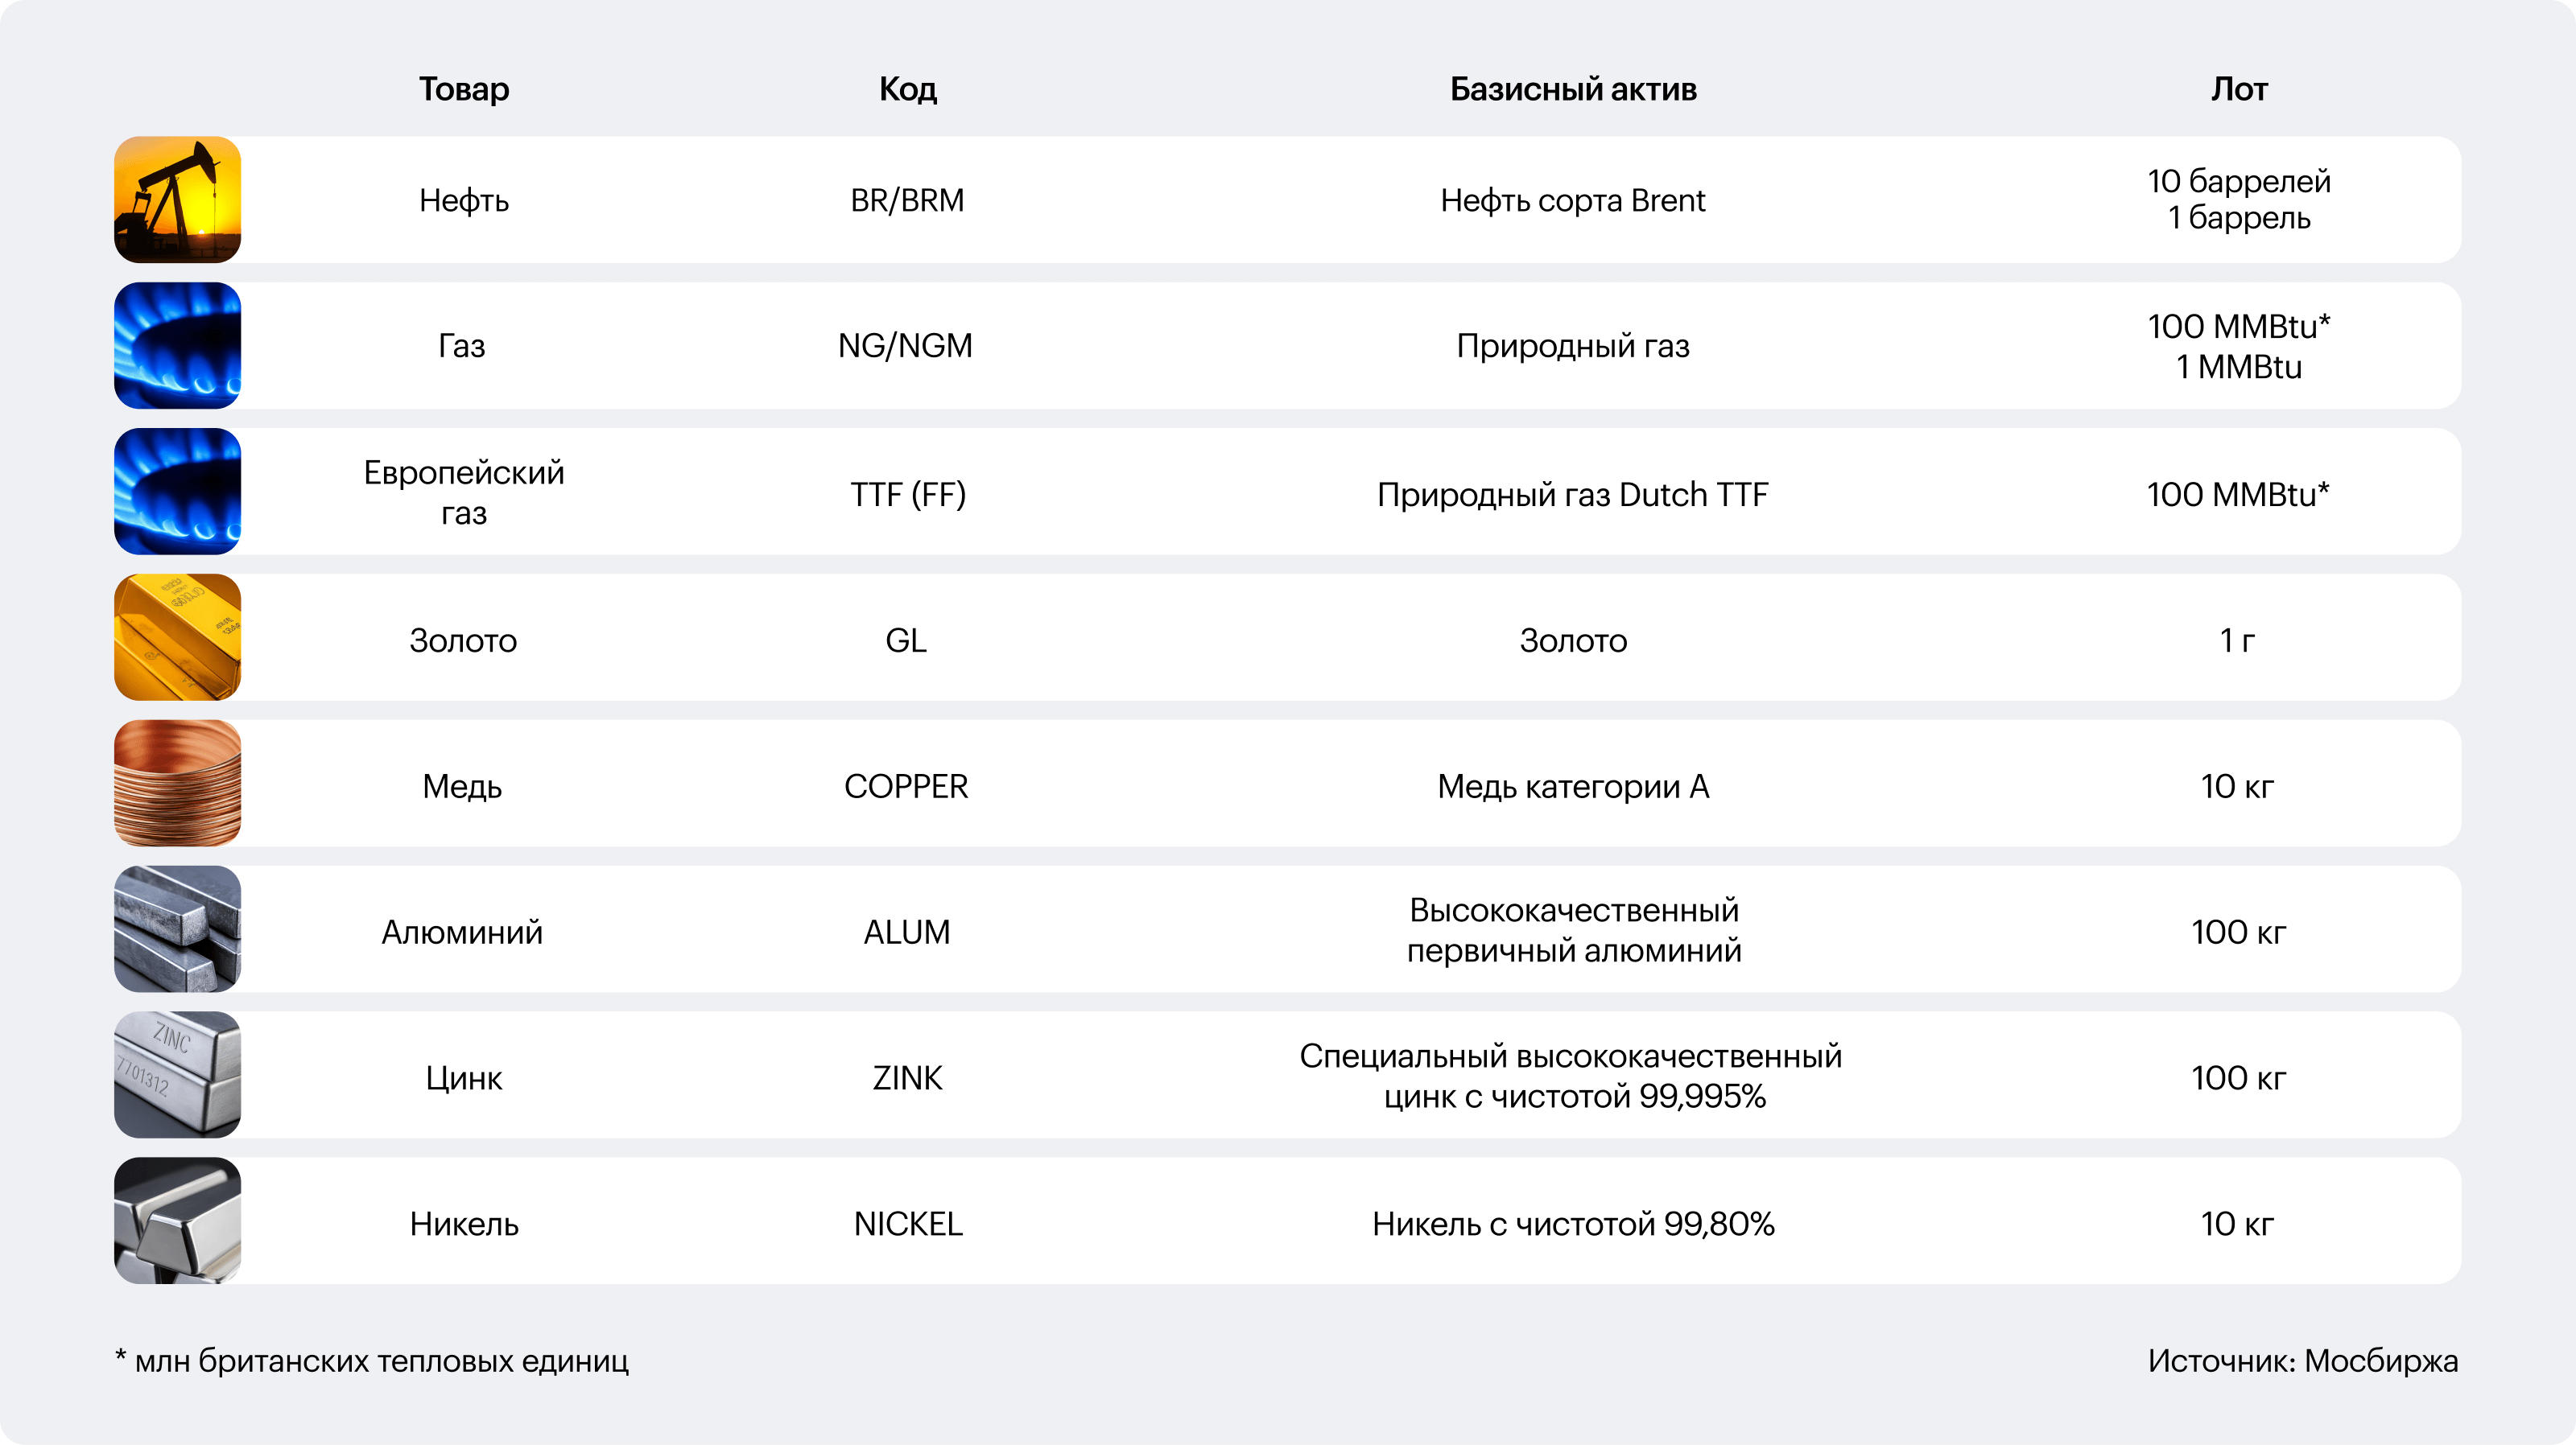Click the ZINC ingot image
This screenshot has height=1445, width=2576.
(177, 1075)
